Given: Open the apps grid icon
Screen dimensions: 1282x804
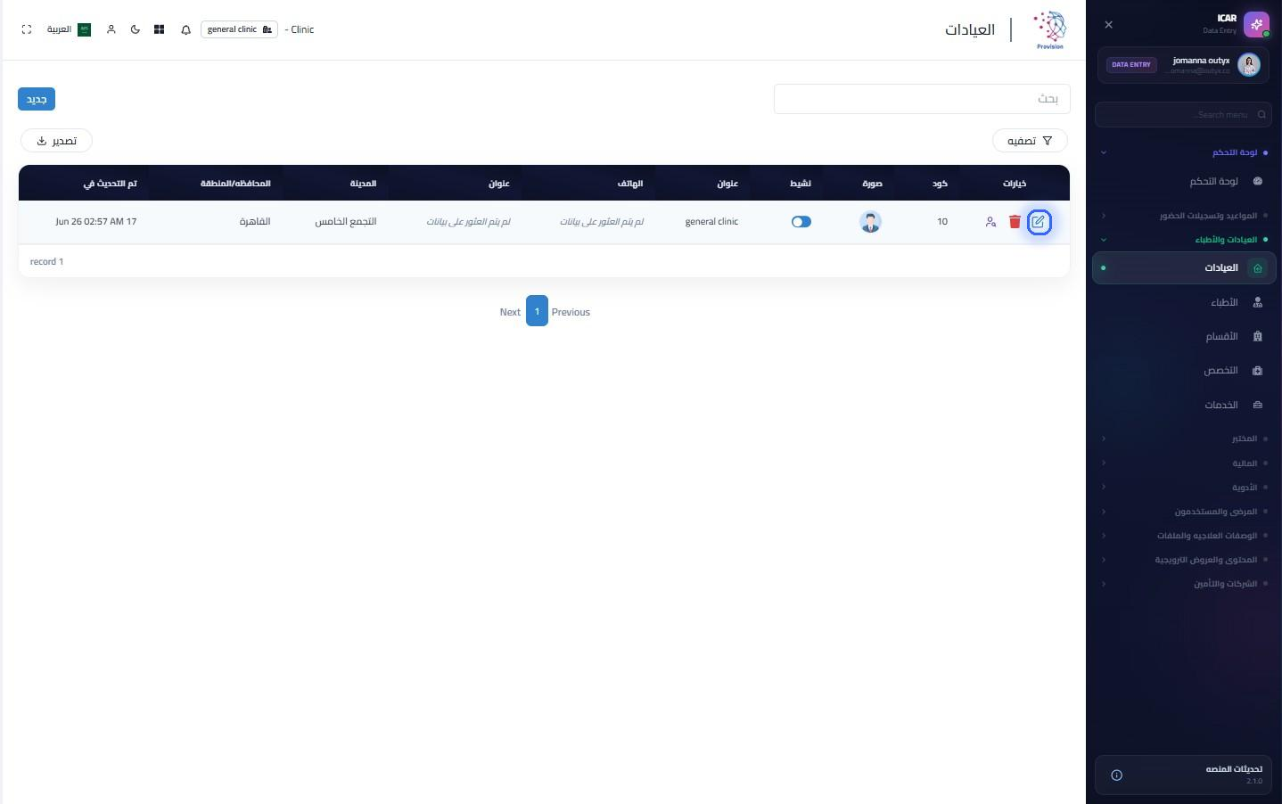Looking at the screenshot, I should click(159, 29).
